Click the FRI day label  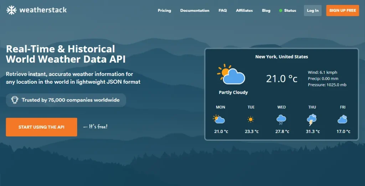click(343, 107)
